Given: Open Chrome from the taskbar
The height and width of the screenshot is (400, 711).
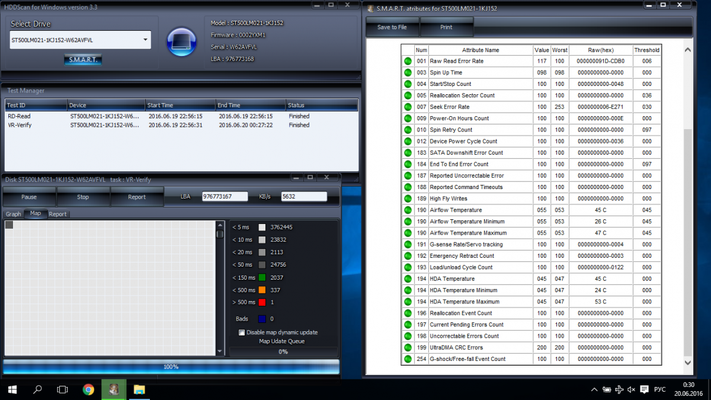Looking at the screenshot, I should click(88, 389).
